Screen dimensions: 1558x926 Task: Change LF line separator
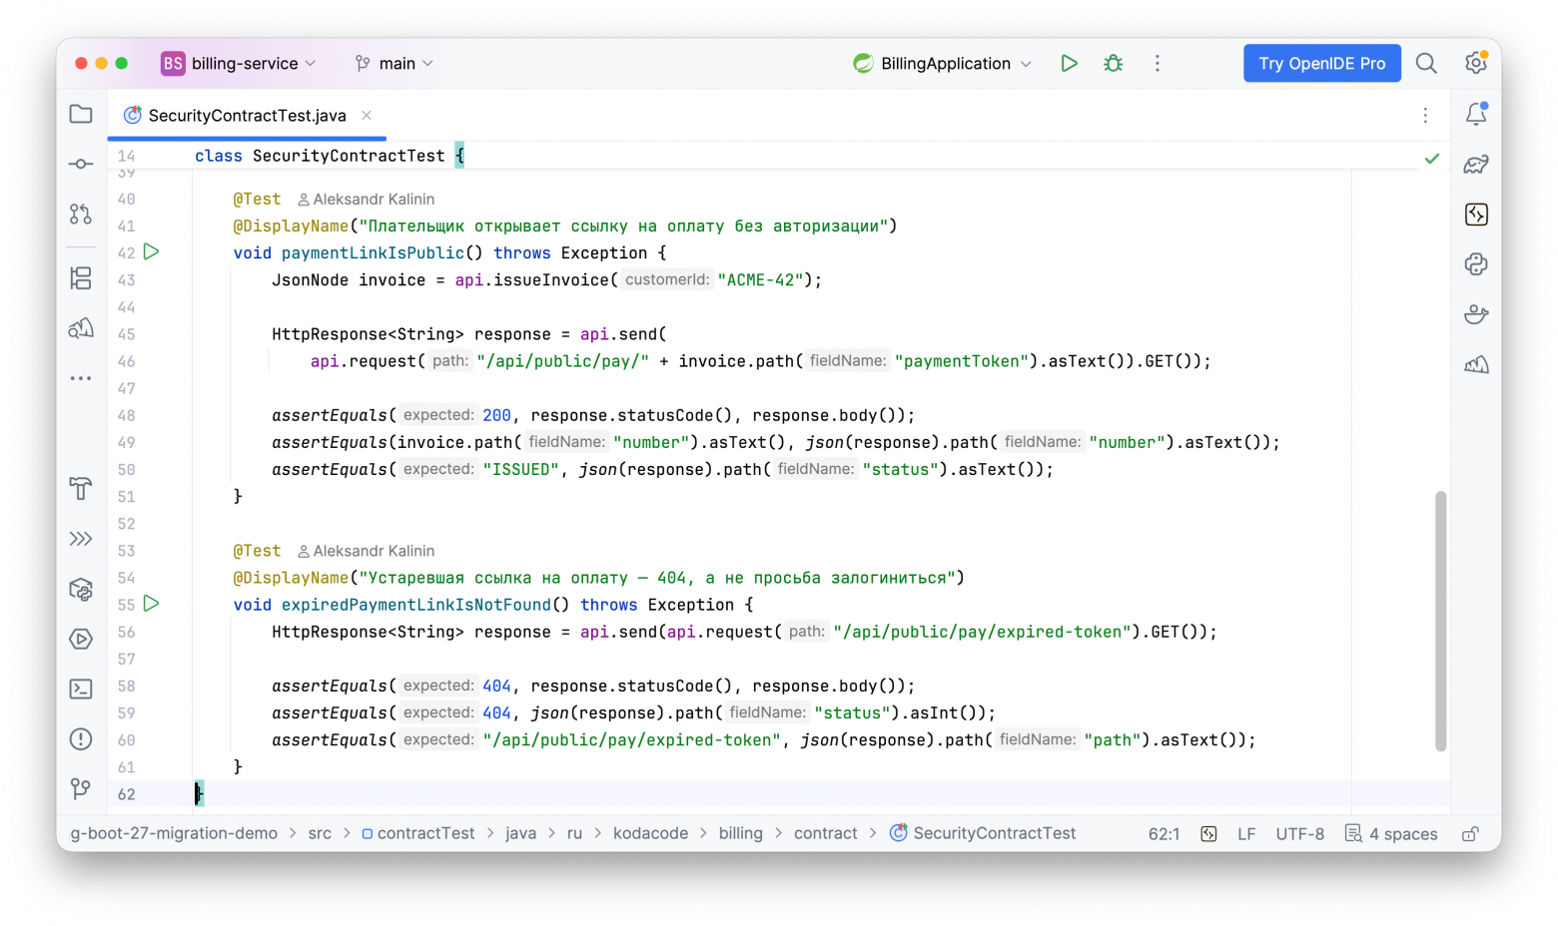coord(1246,833)
